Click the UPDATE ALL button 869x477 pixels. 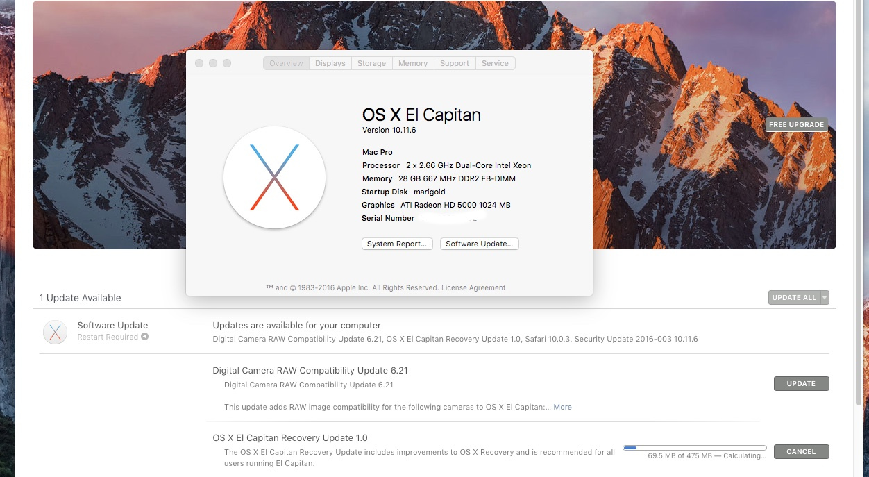click(794, 298)
